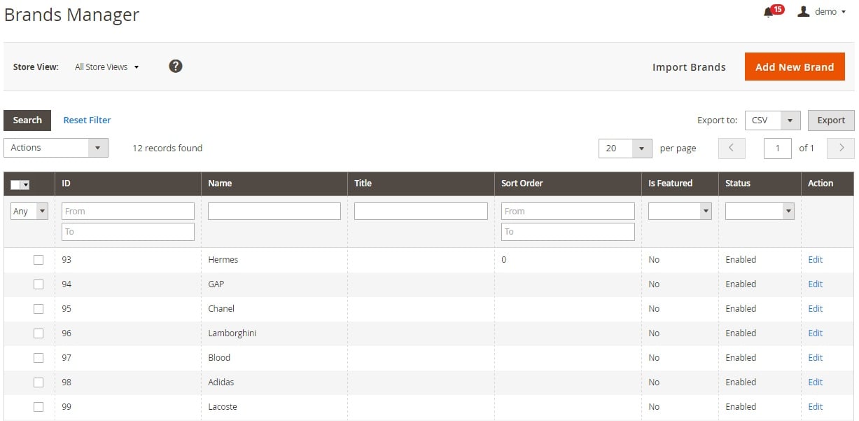Click Edit for the Lacoste brand
The width and height of the screenshot is (859, 421).
click(815, 406)
